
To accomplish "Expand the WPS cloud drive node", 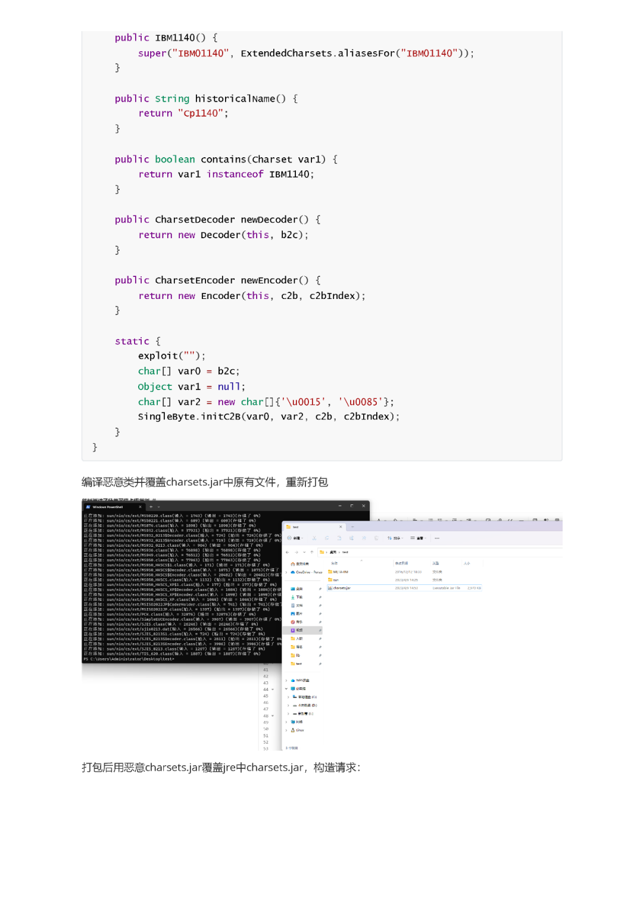I will (286, 680).
